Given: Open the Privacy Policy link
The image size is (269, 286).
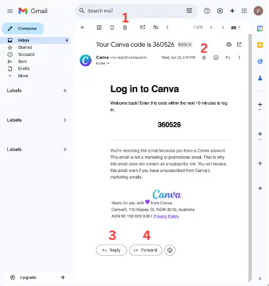Looking at the screenshot, I should (x=166, y=216).
